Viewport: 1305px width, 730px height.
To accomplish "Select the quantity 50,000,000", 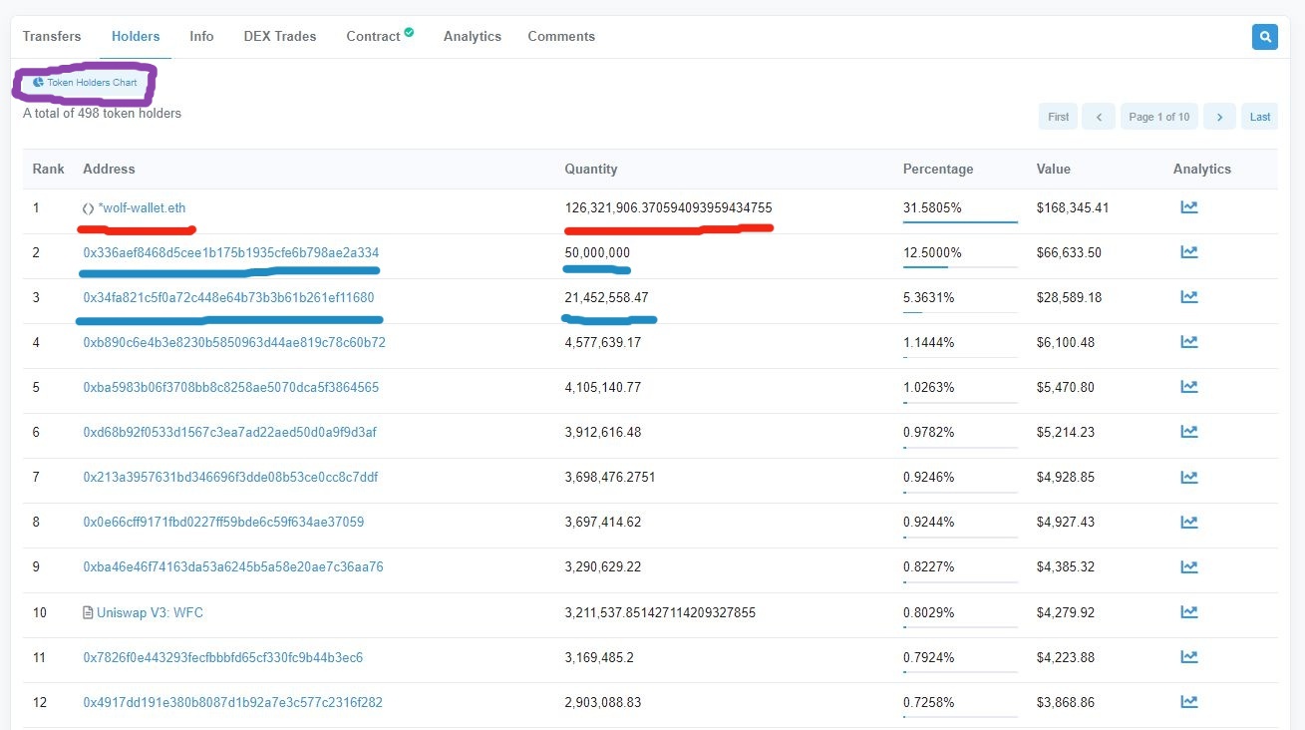I will pyautogui.click(x=597, y=252).
